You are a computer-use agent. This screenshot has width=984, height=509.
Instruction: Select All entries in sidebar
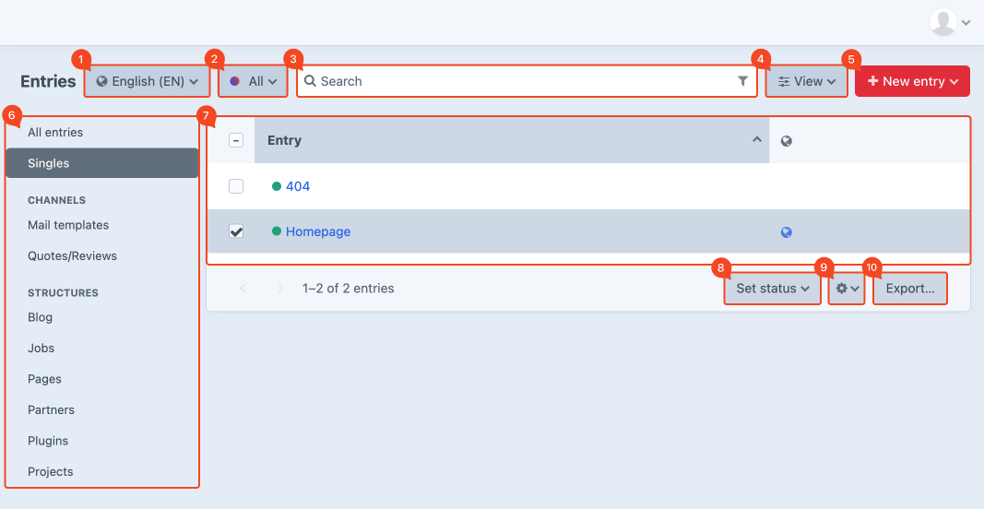(55, 132)
